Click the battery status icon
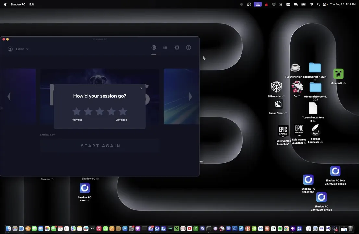This screenshot has height=234, width=359. [303, 4]
